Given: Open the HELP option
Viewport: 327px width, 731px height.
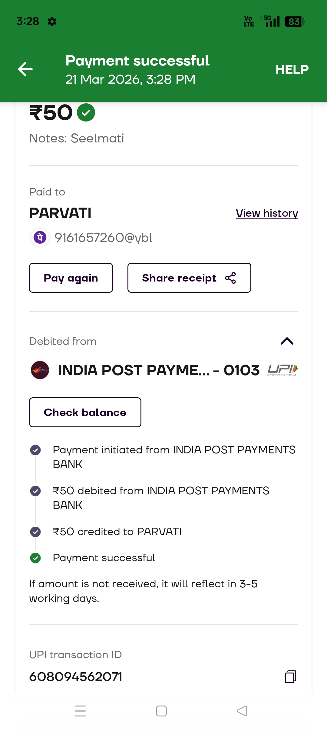Looking at the screenshot, I should (x=292, y=69).
